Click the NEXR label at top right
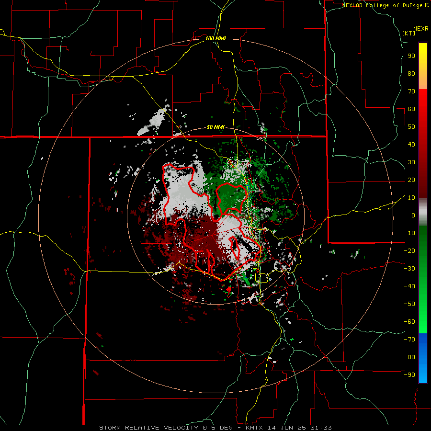Image resolution: width=431 pixels, height=431 pixels. pyautogui.click(x=421, y=29)
